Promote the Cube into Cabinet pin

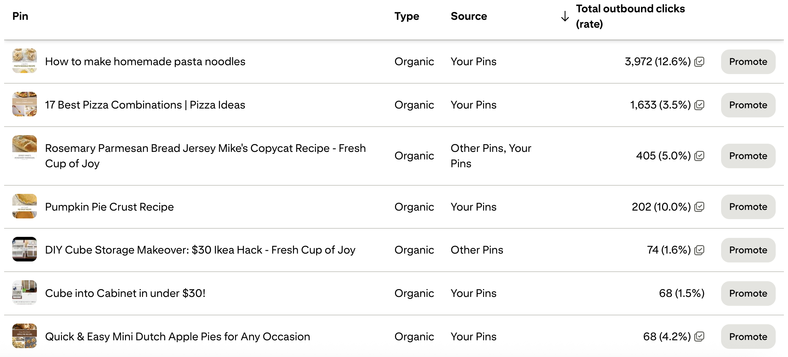748,294
